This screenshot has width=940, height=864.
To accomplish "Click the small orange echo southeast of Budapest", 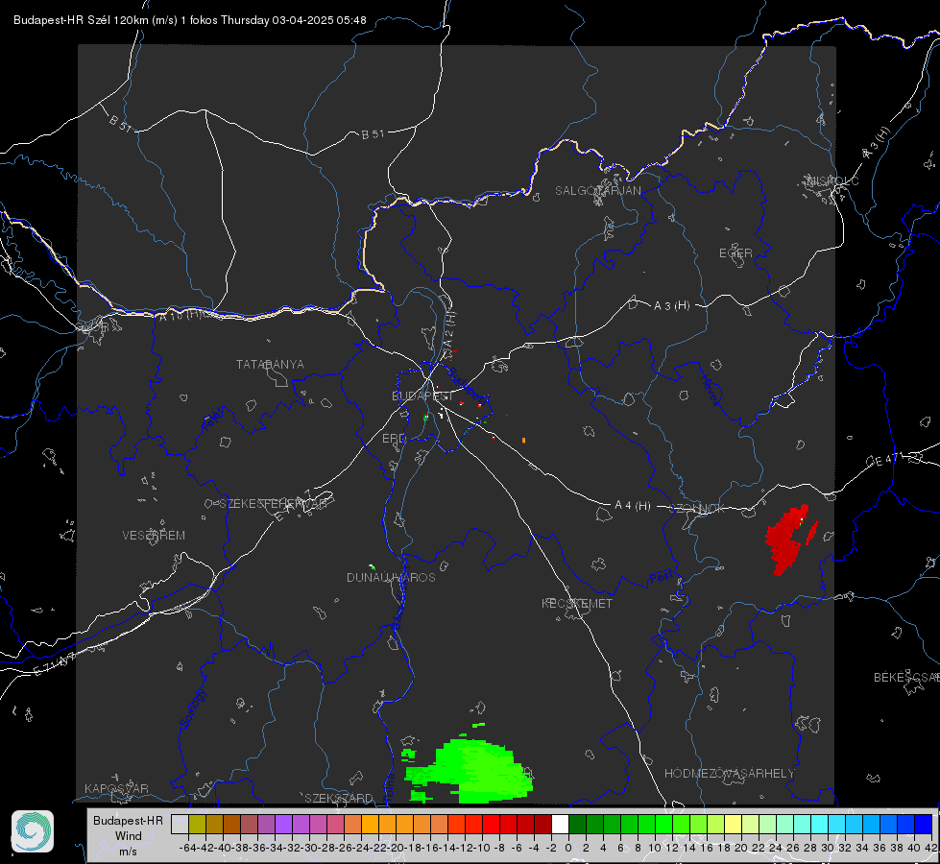I will [524, 441].
